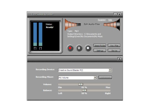Click the 50 % balance value
Screen dimensions: 149x112
84,93
